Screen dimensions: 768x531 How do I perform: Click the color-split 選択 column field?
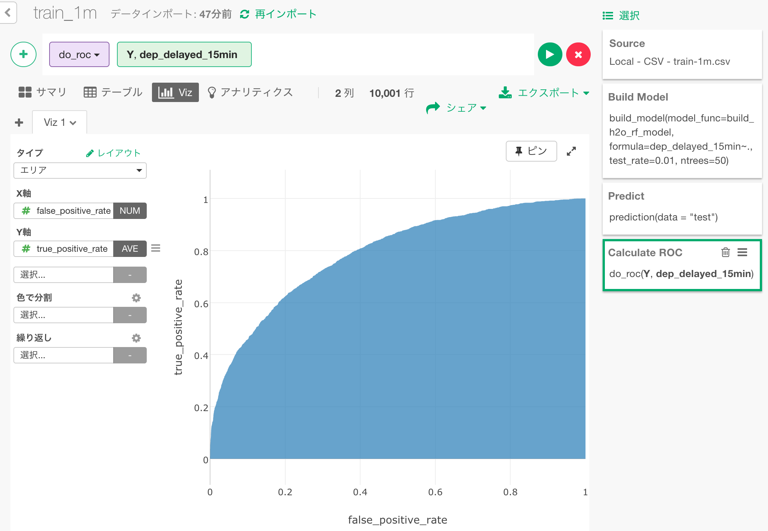point(64,315)
